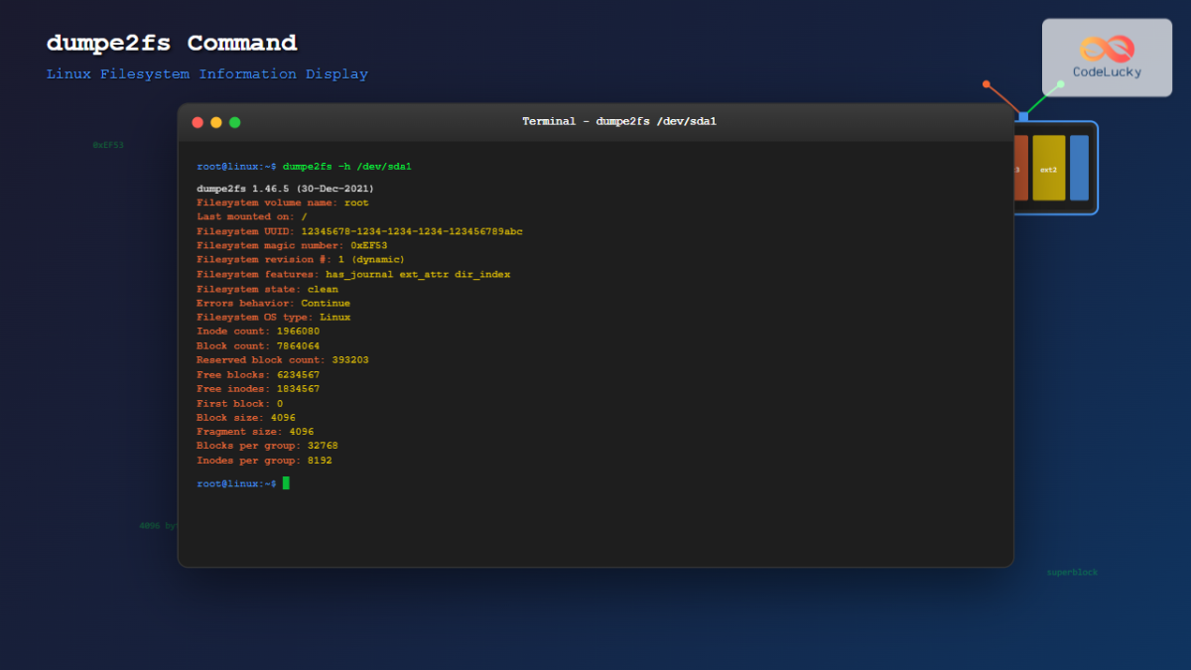Viewport: 1191px width, 670px height.
Task: Click the dumpe2fs Command heading
Action: [x=171, y=43]
